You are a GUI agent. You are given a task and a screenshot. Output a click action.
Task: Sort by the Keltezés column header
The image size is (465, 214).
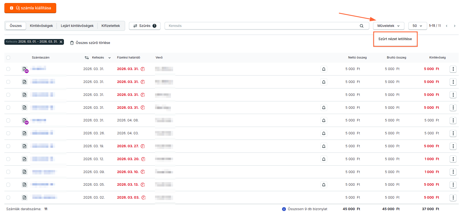[98, 58]
